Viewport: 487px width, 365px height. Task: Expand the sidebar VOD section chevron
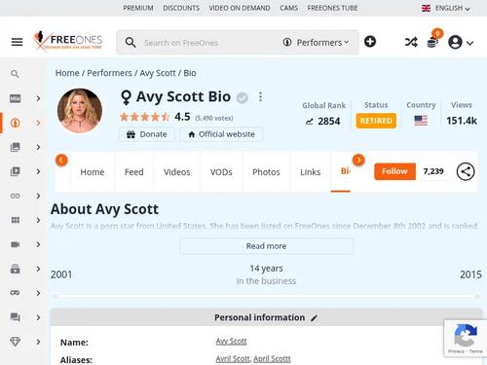(x=38, y=269)
